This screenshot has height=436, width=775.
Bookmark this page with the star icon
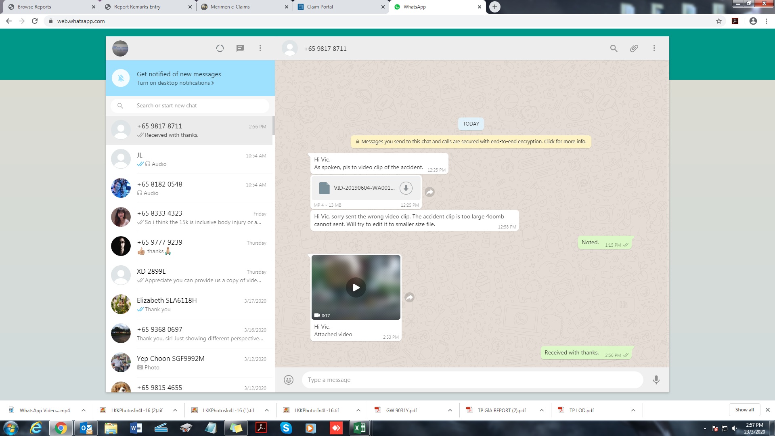click(719, 21)
